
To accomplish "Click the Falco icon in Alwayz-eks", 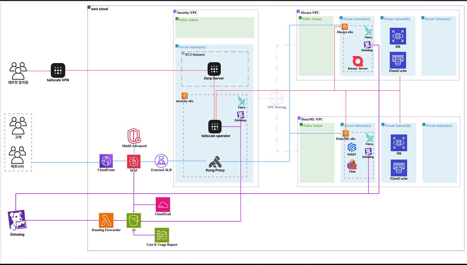I will coord(368,30).
